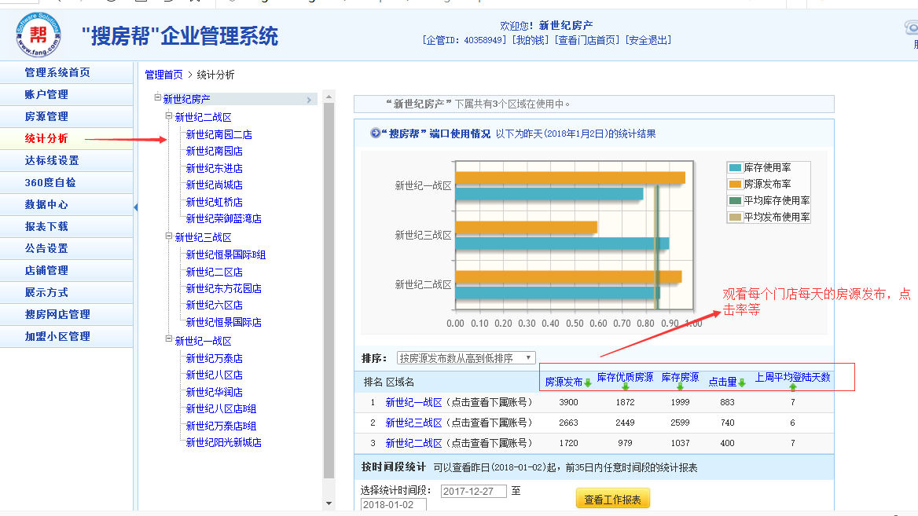This screenshot has width=918, height=516.
Task: Click the 管理首页 breadcrumb link
Action: tap(164, 75)
